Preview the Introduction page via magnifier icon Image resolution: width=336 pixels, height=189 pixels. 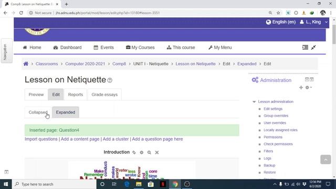[149, 152]
